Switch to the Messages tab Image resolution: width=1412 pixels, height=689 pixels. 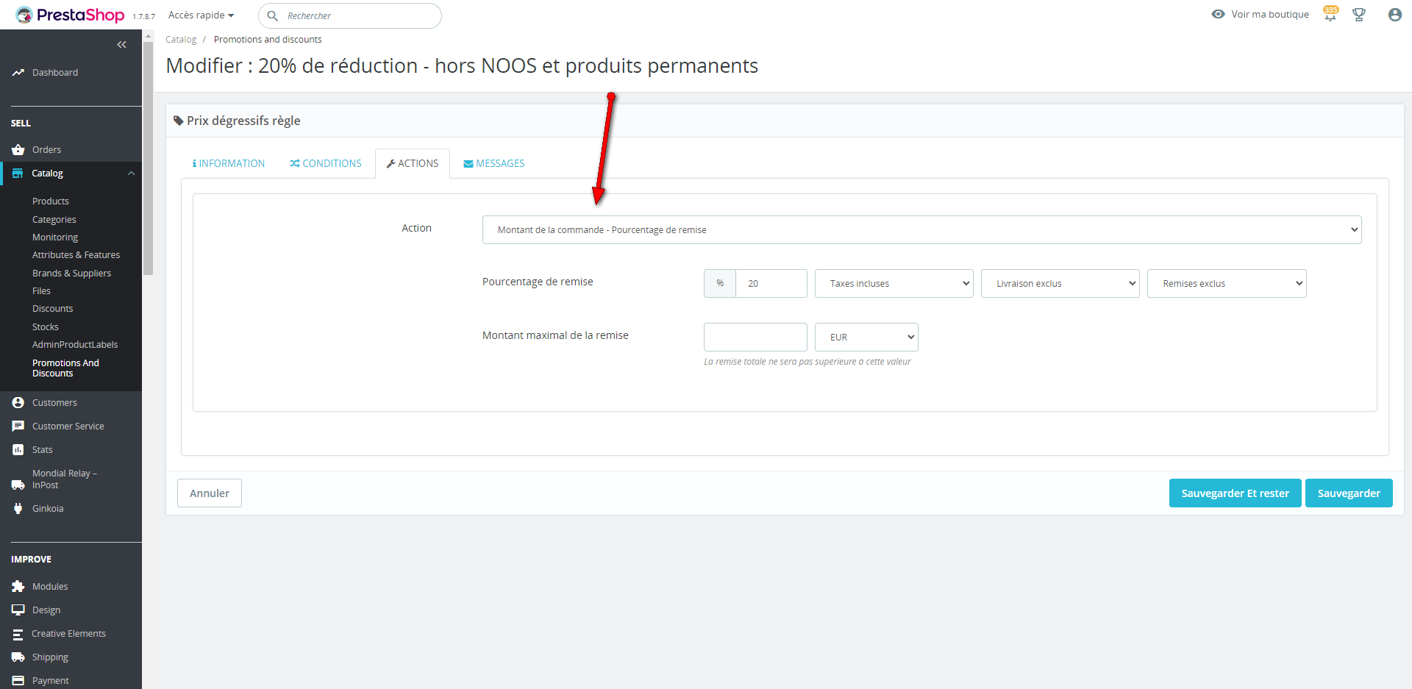pos(493,164)
